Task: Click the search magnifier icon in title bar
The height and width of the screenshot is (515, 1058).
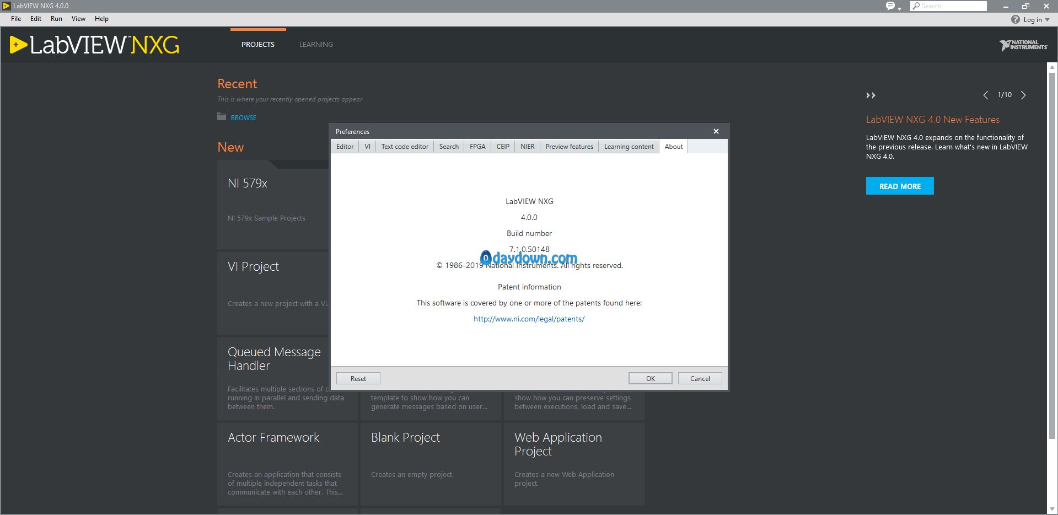Action: point(916,6)
